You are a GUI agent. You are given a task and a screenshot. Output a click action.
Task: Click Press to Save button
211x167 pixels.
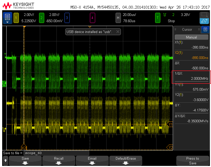[x=193, y=160]
